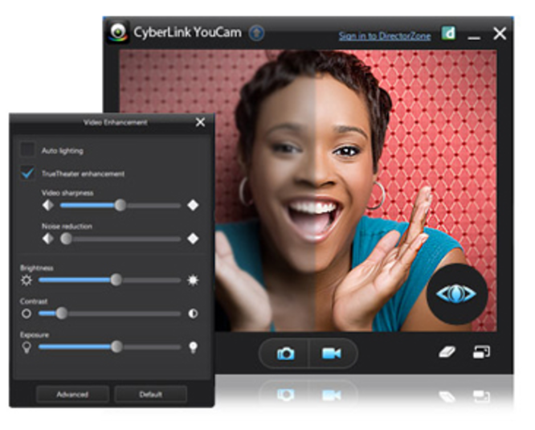535x430 pixels.
Task: Click the low contrast circle icon
Action: 27,313
